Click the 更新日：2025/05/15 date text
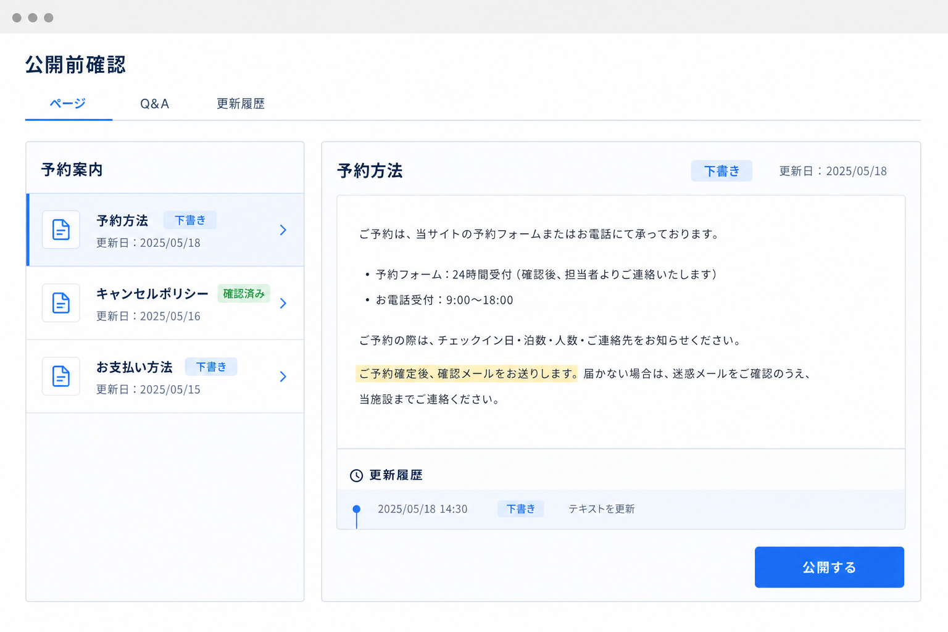Image resolution: width=948 pixels, height=632 pixels. pos(148,389)
